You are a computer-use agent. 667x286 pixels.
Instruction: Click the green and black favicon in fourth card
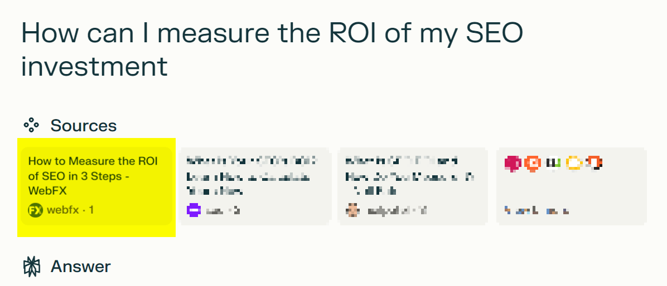coord(553,163)
